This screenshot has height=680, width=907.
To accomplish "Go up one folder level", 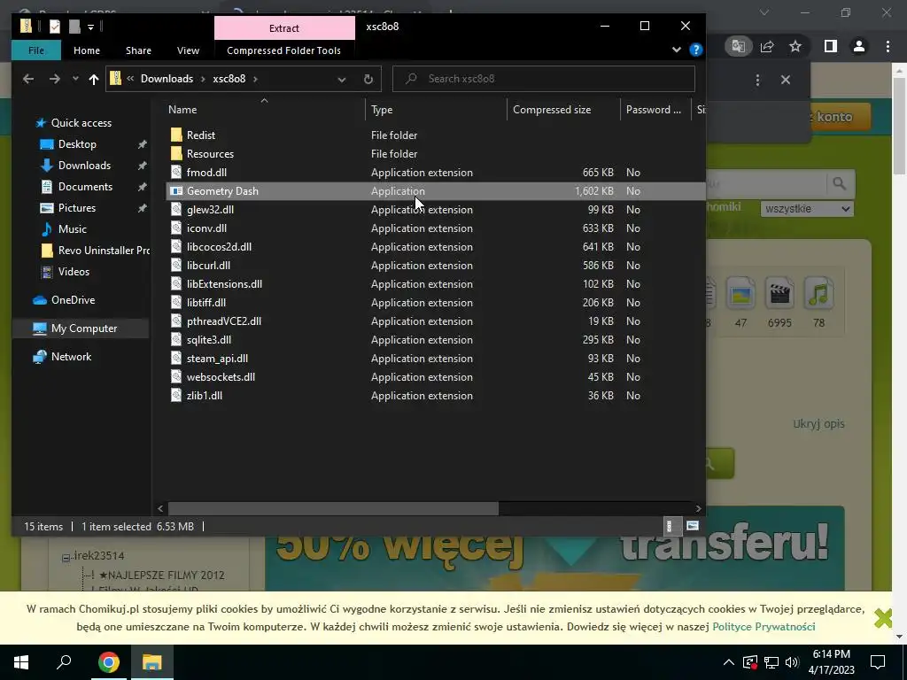I will coord(94,79).
